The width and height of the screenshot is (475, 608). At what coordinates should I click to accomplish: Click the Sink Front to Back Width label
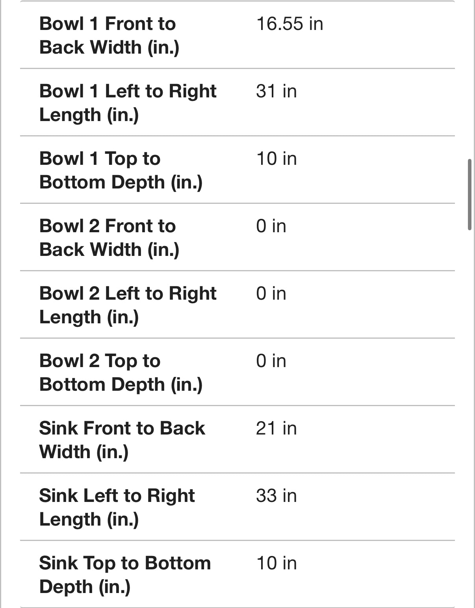click(122, 440)
